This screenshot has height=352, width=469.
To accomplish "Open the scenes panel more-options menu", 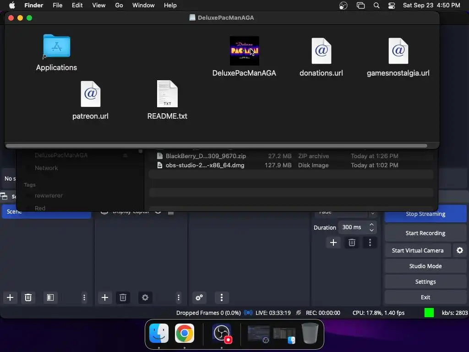I will [x=84, y=297].
